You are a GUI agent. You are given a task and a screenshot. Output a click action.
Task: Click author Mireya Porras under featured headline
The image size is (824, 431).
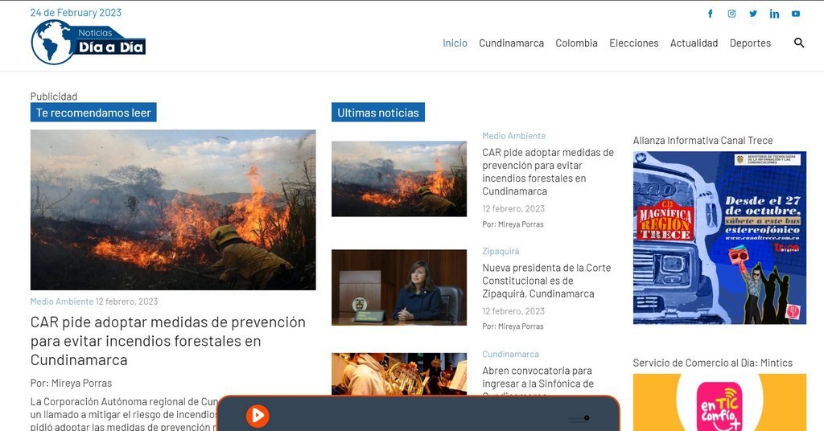click(81, 384)
